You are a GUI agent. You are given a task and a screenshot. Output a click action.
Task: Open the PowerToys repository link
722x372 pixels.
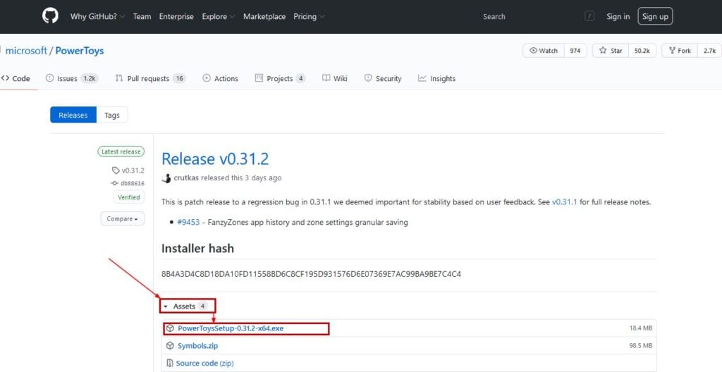[79, 51]
